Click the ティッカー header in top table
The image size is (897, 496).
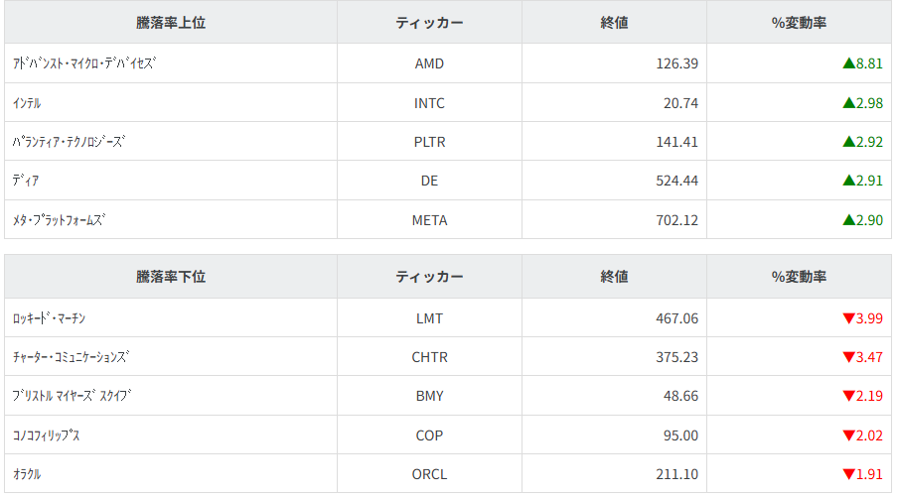tap(429, 23)
